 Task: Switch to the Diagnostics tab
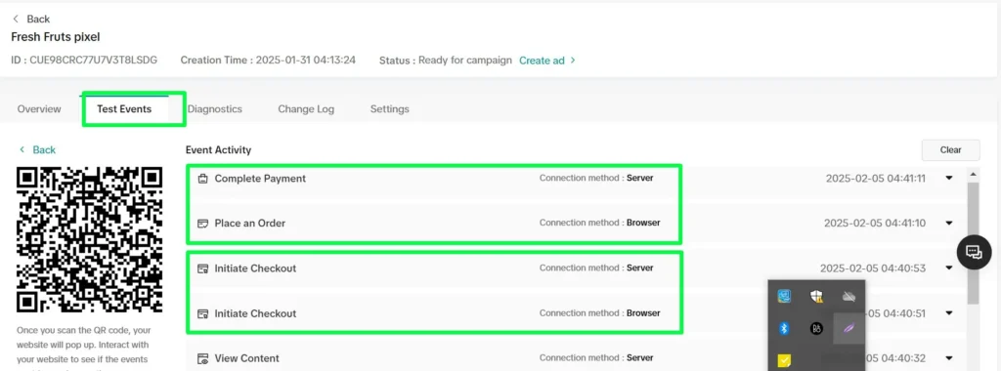pos(214,109)
